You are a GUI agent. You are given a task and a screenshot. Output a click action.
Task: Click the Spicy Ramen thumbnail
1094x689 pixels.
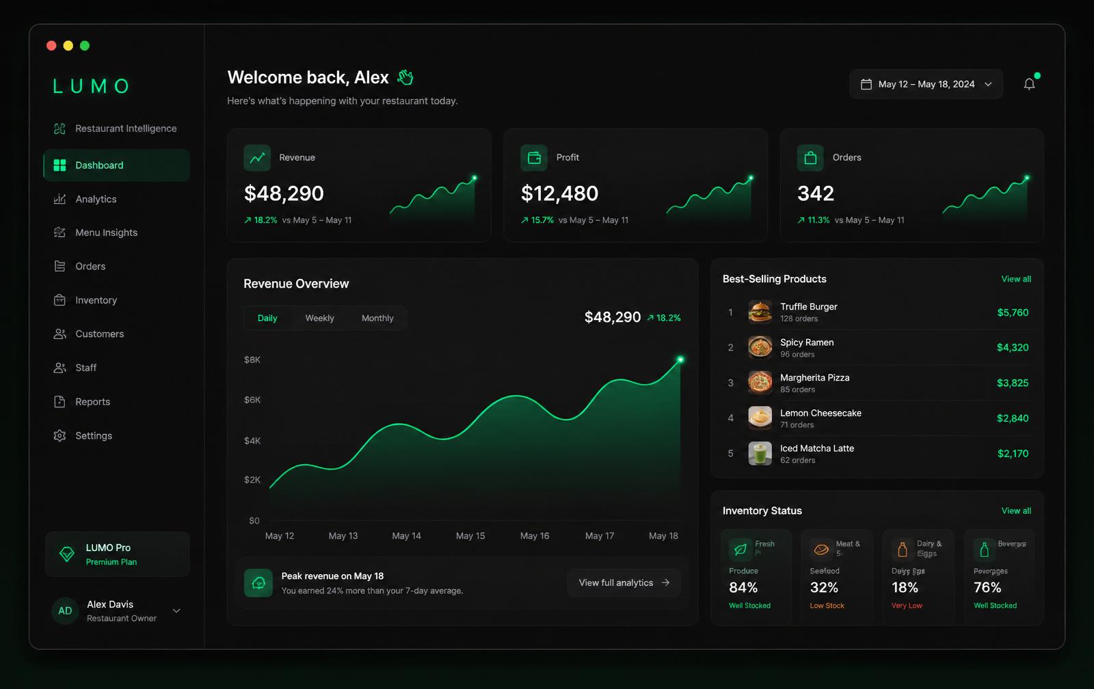(760, 347)
